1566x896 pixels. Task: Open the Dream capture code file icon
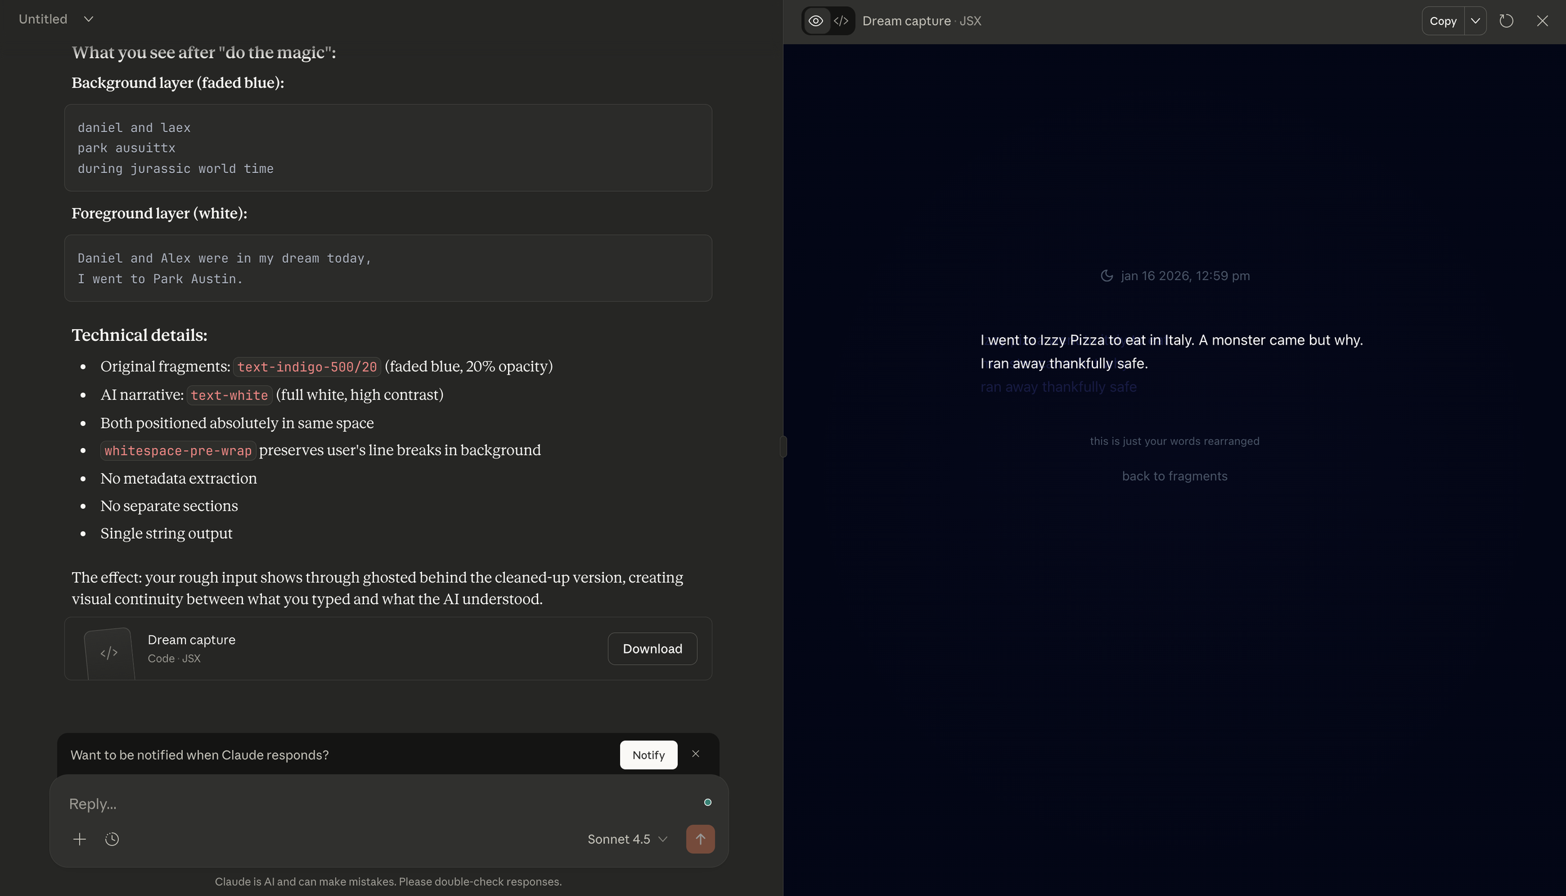tap(109, 652)
